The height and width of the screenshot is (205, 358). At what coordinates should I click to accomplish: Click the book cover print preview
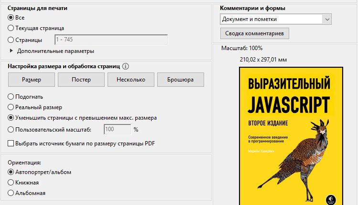(x=291, y=136)
